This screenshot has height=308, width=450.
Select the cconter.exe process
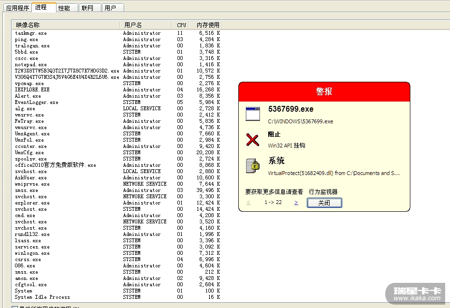[117, 147]
